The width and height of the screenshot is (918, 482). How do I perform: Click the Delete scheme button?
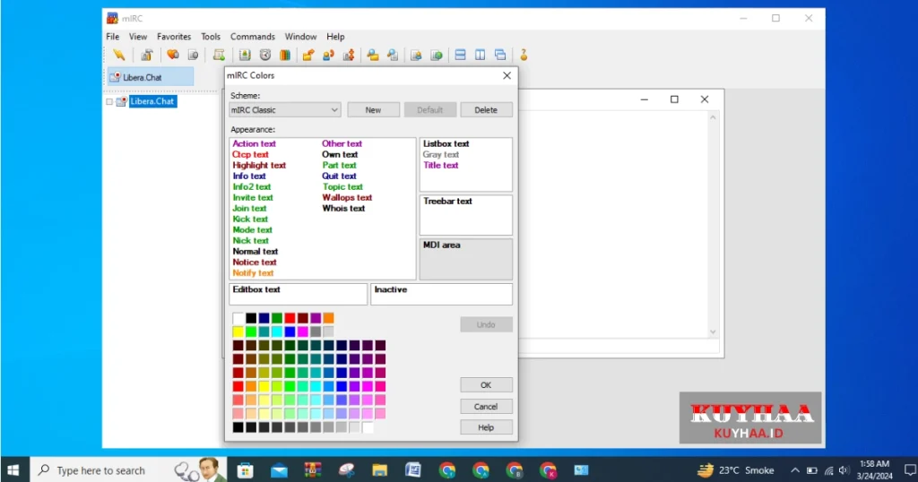tap(486, 110)
